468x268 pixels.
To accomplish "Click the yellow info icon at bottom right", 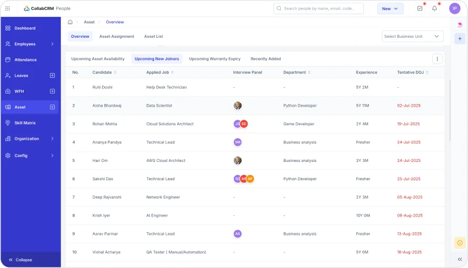I will pos(460,243).
